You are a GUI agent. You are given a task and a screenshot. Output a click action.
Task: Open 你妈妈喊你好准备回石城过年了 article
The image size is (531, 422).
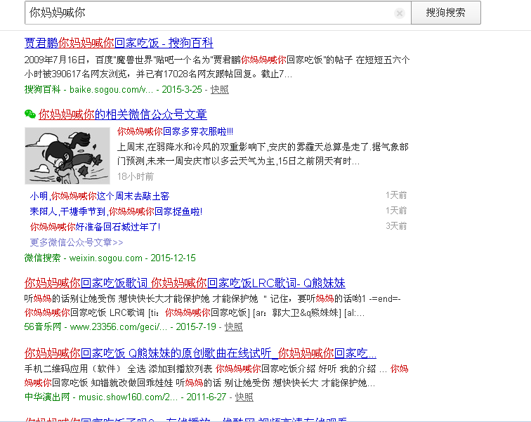click(x=95, y=227)
